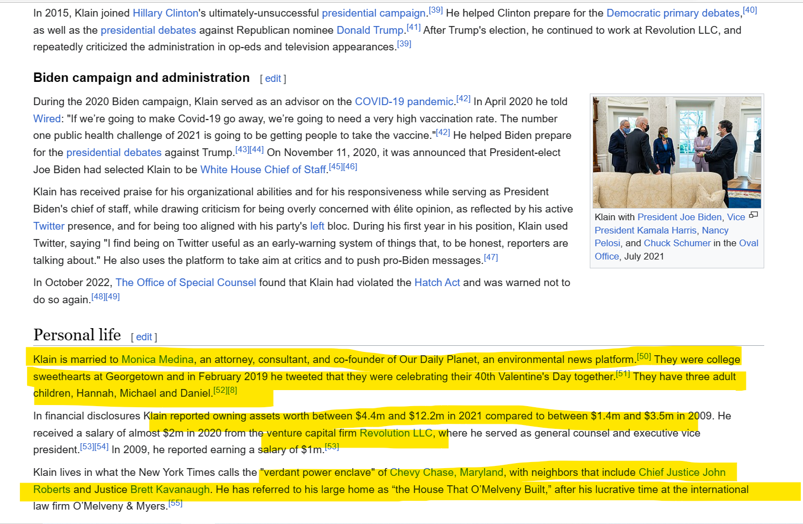
Task: Jump to citation [8] after Daniel
Action: pyautogui.click(x=232, y=390)
